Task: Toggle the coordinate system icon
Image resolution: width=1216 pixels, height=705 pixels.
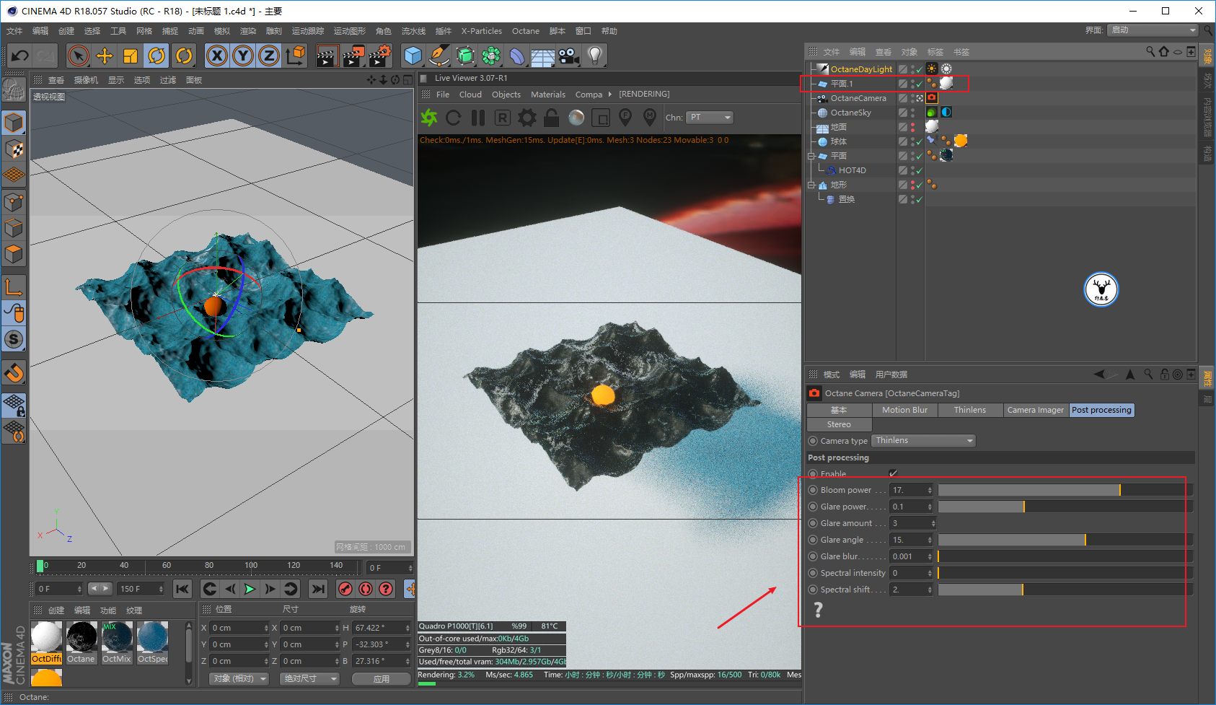Action: [x=295, y=56]
